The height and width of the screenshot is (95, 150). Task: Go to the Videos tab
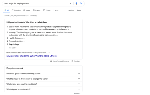pos(47,10)
